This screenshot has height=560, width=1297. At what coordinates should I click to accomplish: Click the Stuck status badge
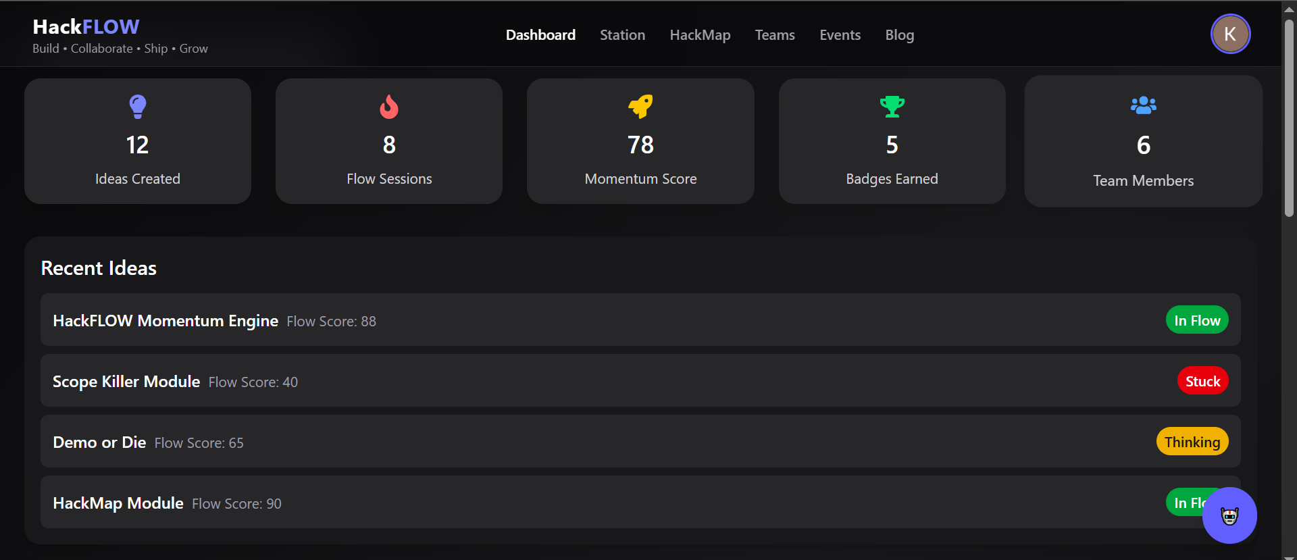[x=1202, y=381]
